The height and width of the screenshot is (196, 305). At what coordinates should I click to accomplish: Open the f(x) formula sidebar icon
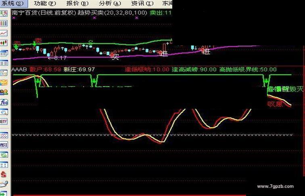4,102
